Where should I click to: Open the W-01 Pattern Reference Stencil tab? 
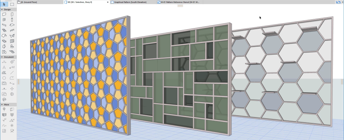[x=180, y=2]
